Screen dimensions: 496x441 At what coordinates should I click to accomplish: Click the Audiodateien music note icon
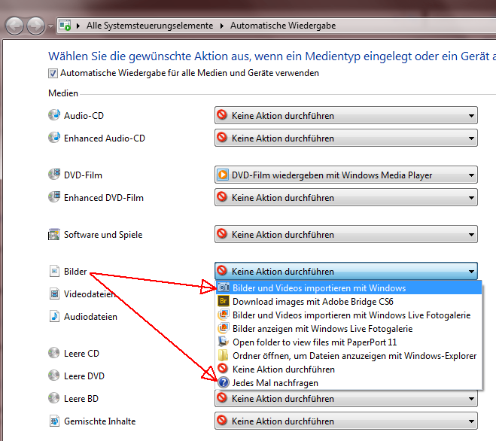pos(54,317)
